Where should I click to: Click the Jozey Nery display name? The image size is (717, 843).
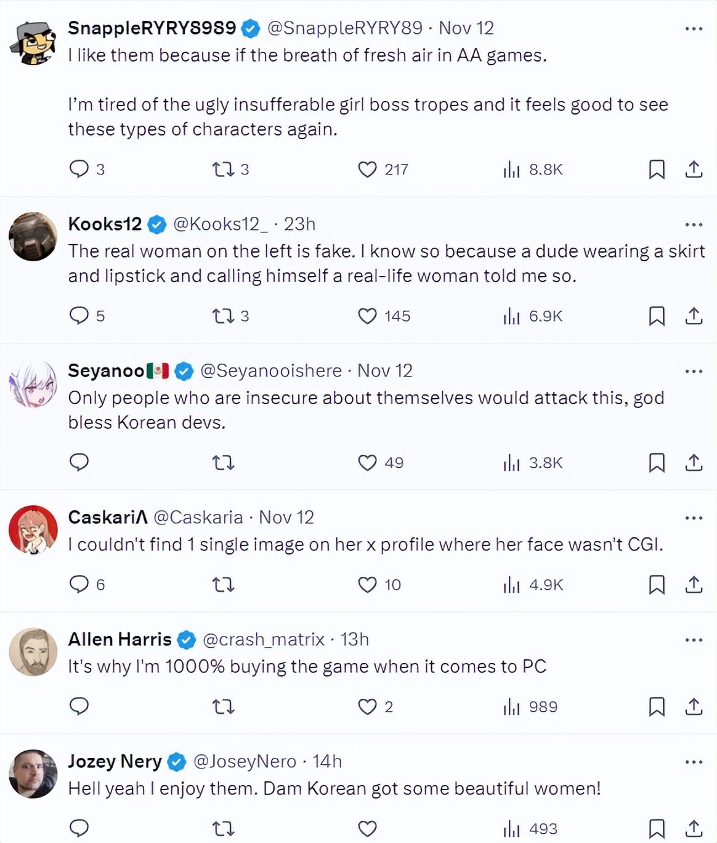pyautogui.click(x=115, y=761)
